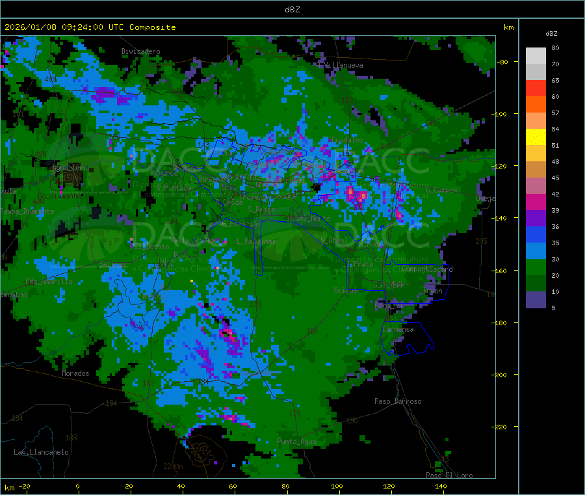Click the Villanueva location label
585x495 pixels.
click(343, 65)
